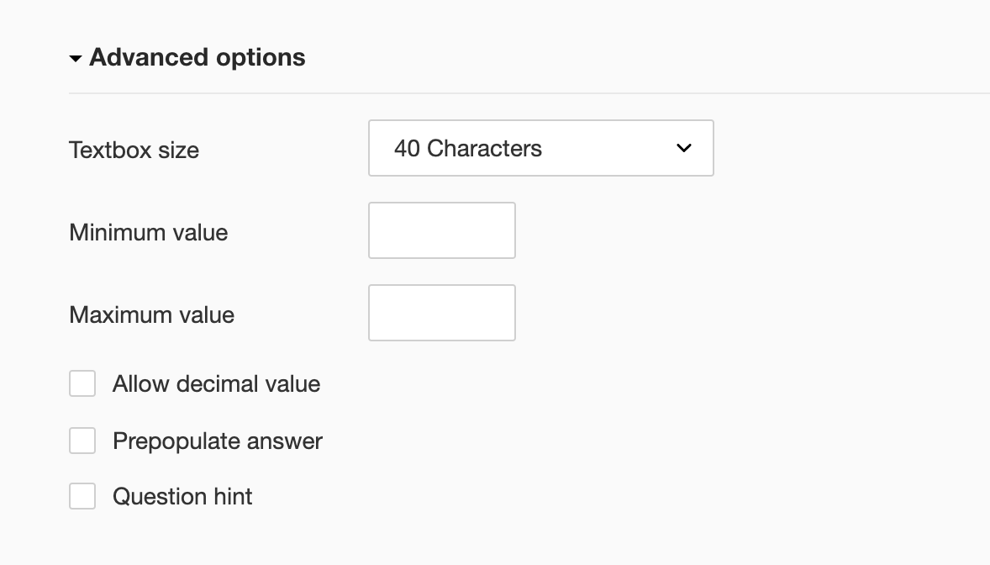Check the Question hint checkbox
990x565 pixels.
coord(82,496)
